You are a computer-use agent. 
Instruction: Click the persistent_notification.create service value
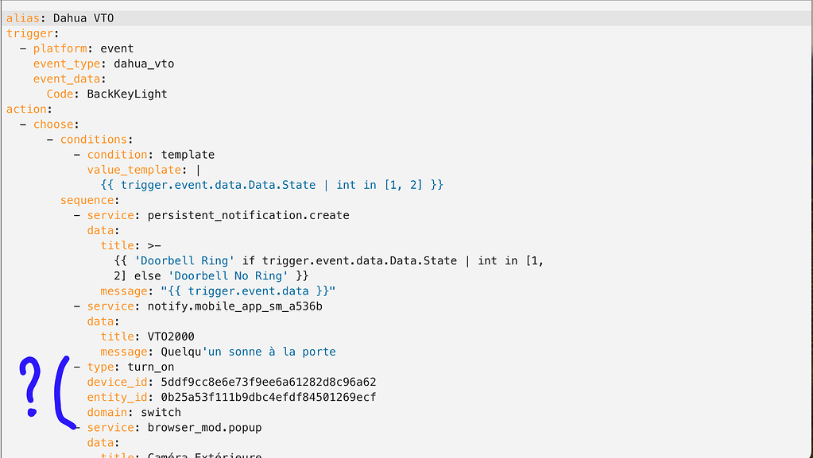[x=249, y=214]
